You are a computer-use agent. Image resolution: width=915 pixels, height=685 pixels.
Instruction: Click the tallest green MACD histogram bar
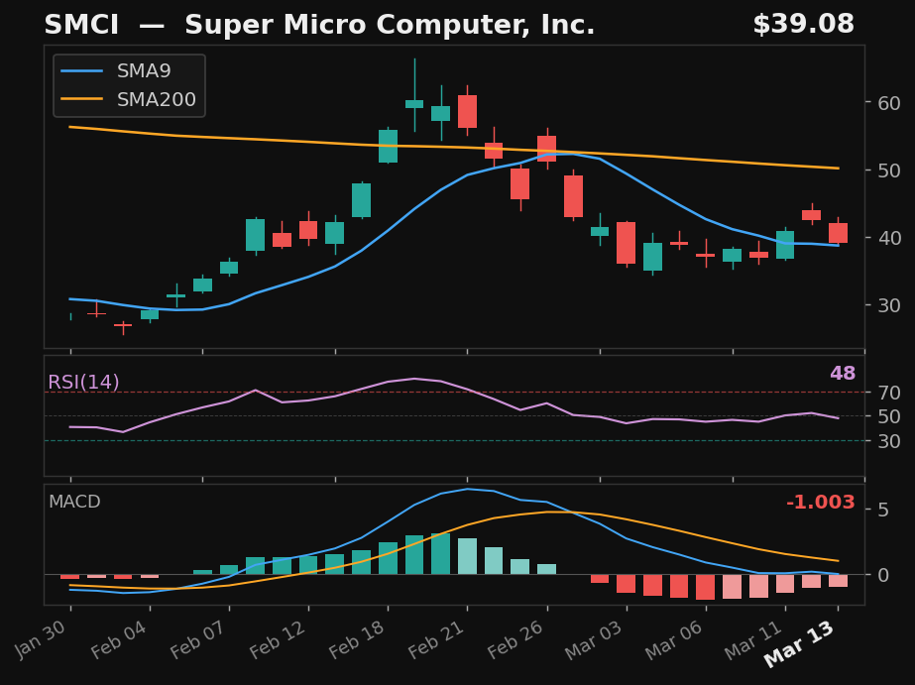pos(440,554)
